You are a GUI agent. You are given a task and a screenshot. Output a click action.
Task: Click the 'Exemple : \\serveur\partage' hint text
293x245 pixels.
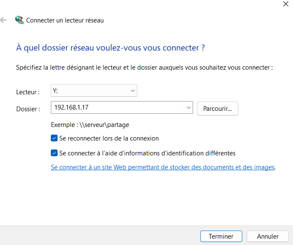pos(90,125)
